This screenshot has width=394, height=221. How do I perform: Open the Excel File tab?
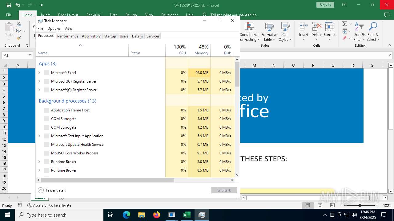pos(9,15)
